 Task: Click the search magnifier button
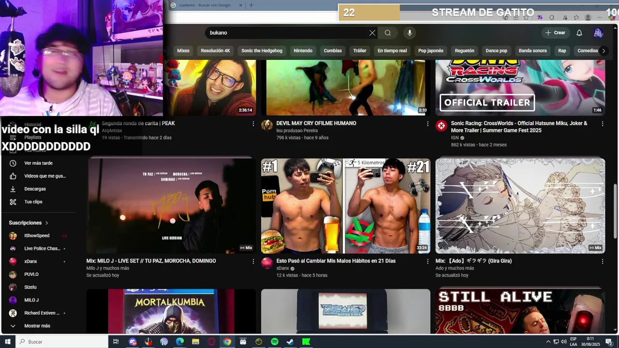388,33
